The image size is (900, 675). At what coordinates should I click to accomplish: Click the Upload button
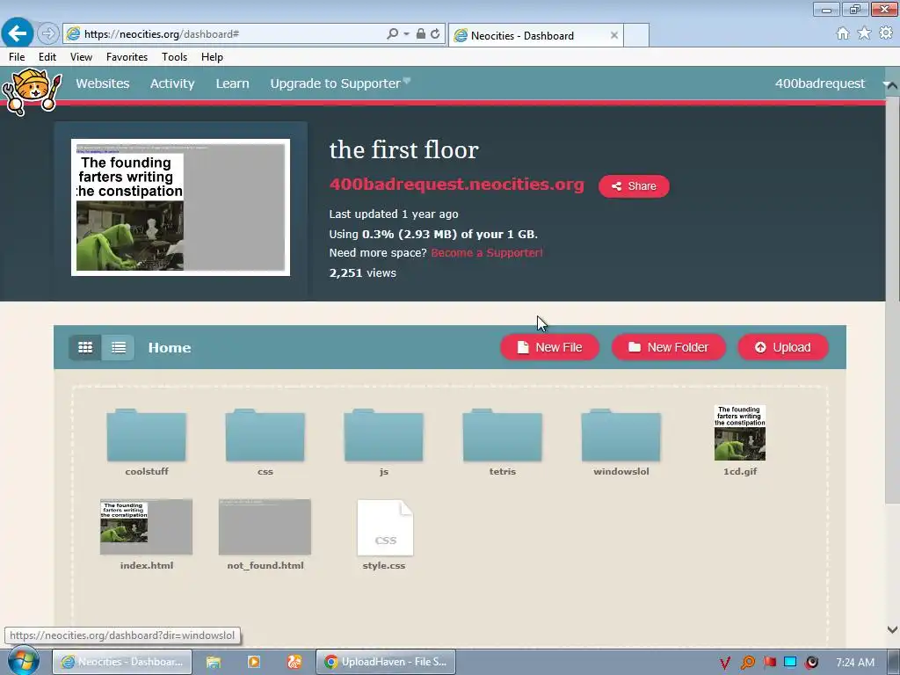pyautogui.click(x=783, y=347)
